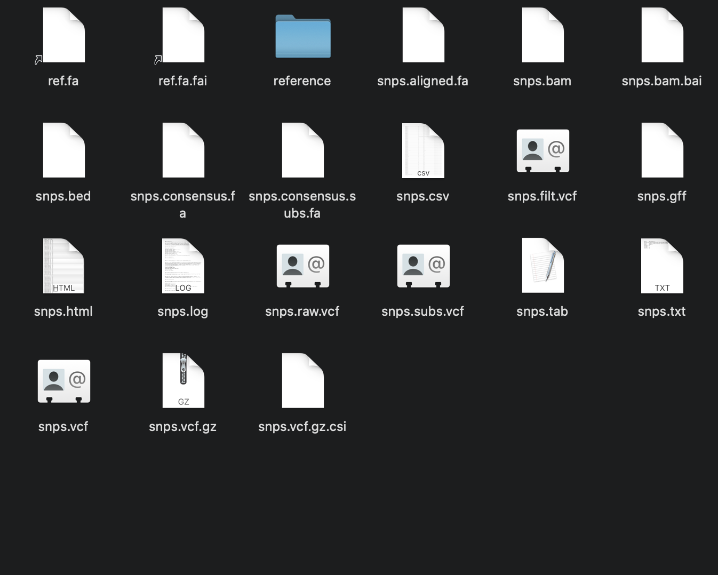
Task: Open the snps.txt file
Action: point(661,266)
